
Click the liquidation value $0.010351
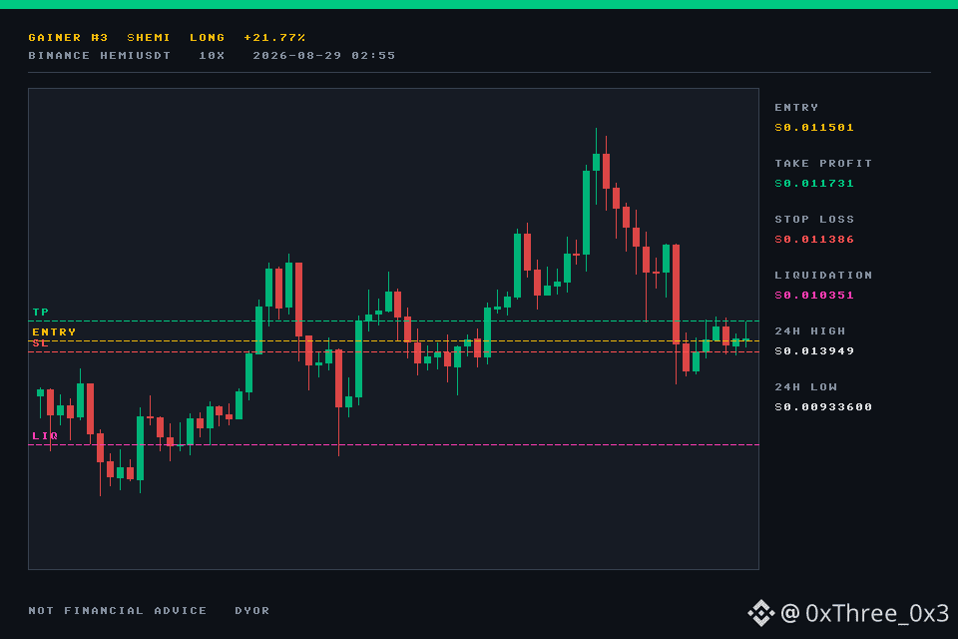pos(814,296)
